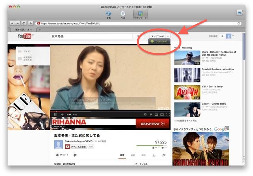Click the bookmark star icon
Image resolution: width=253 pixels, height=176 pixels.
[30, 23]
